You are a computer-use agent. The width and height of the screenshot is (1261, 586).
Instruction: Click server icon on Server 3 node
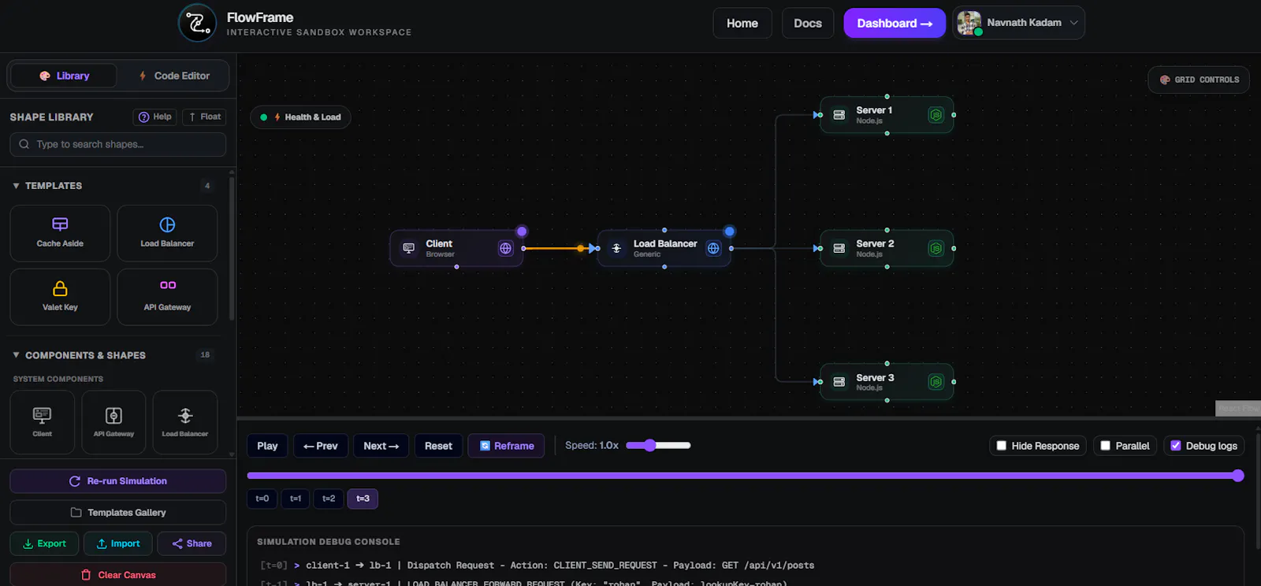click(839, 382)
